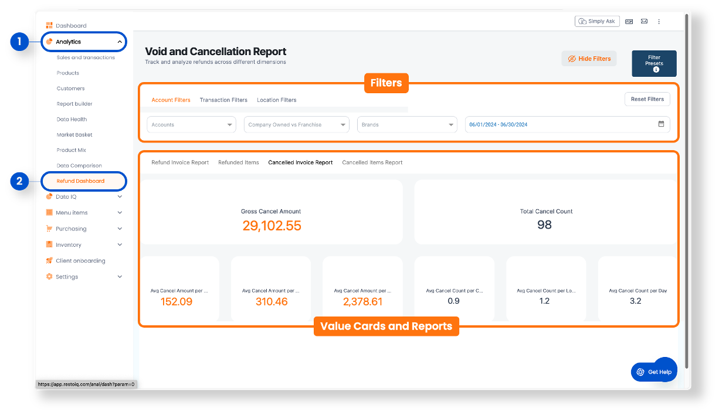Open Client onboarding rocket icon
The height and width of the screenshot is (415, 719).
(x=50, y=260)
